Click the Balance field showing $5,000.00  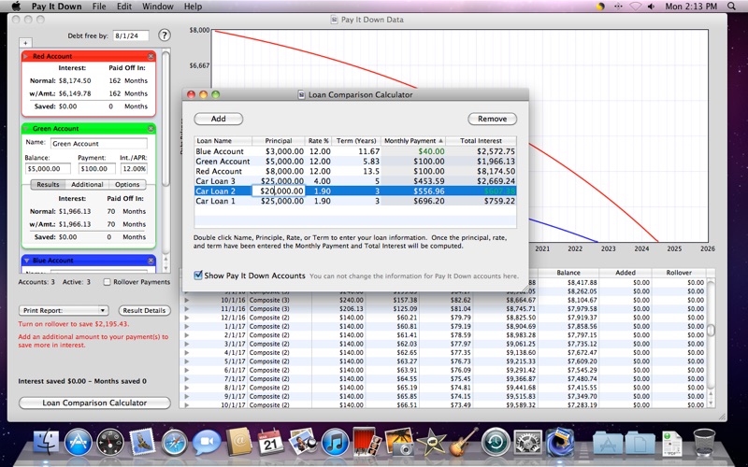click(x=48, y=169)
